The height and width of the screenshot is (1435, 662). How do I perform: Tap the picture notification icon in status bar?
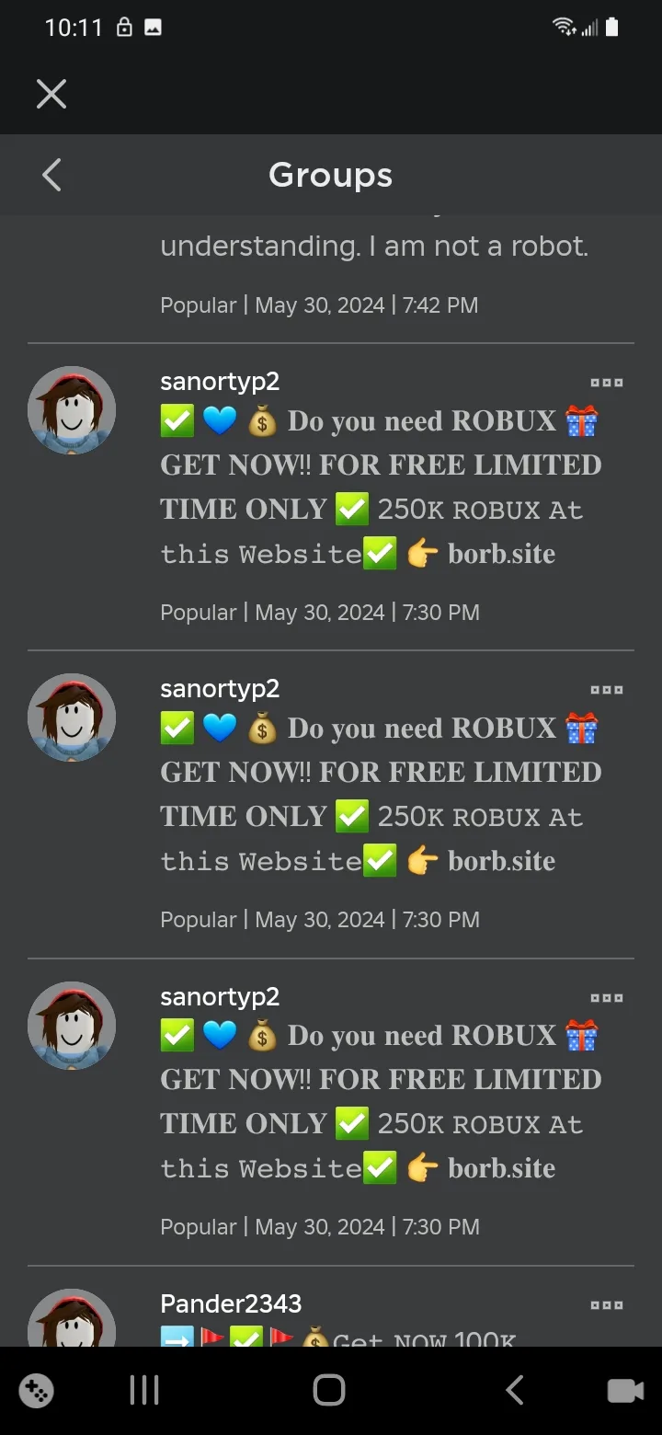pos(154,28)
